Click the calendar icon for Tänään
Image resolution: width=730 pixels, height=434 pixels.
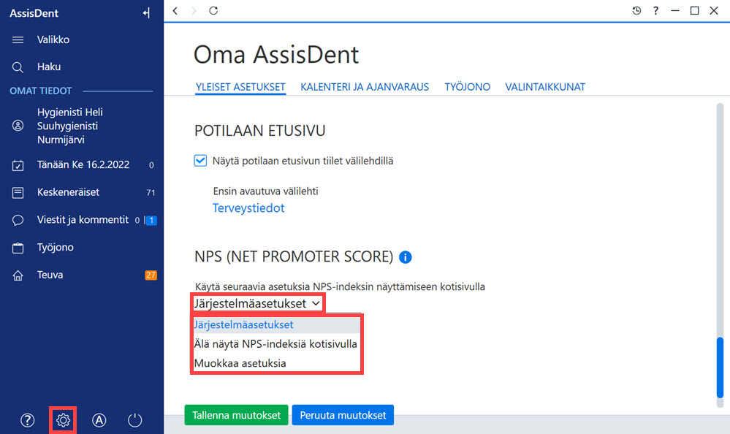tap(18, 165)
